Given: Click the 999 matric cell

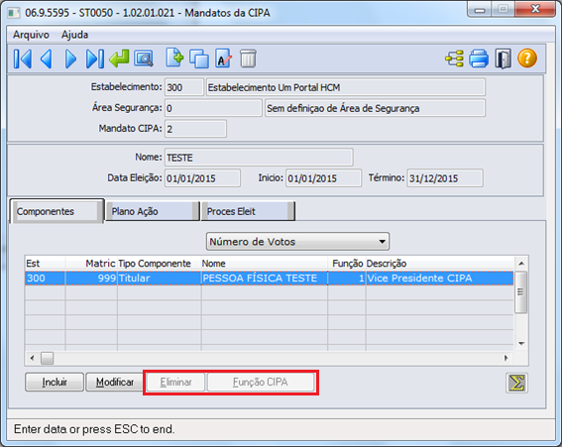Looking at the screenshot, I should (91, 279).
